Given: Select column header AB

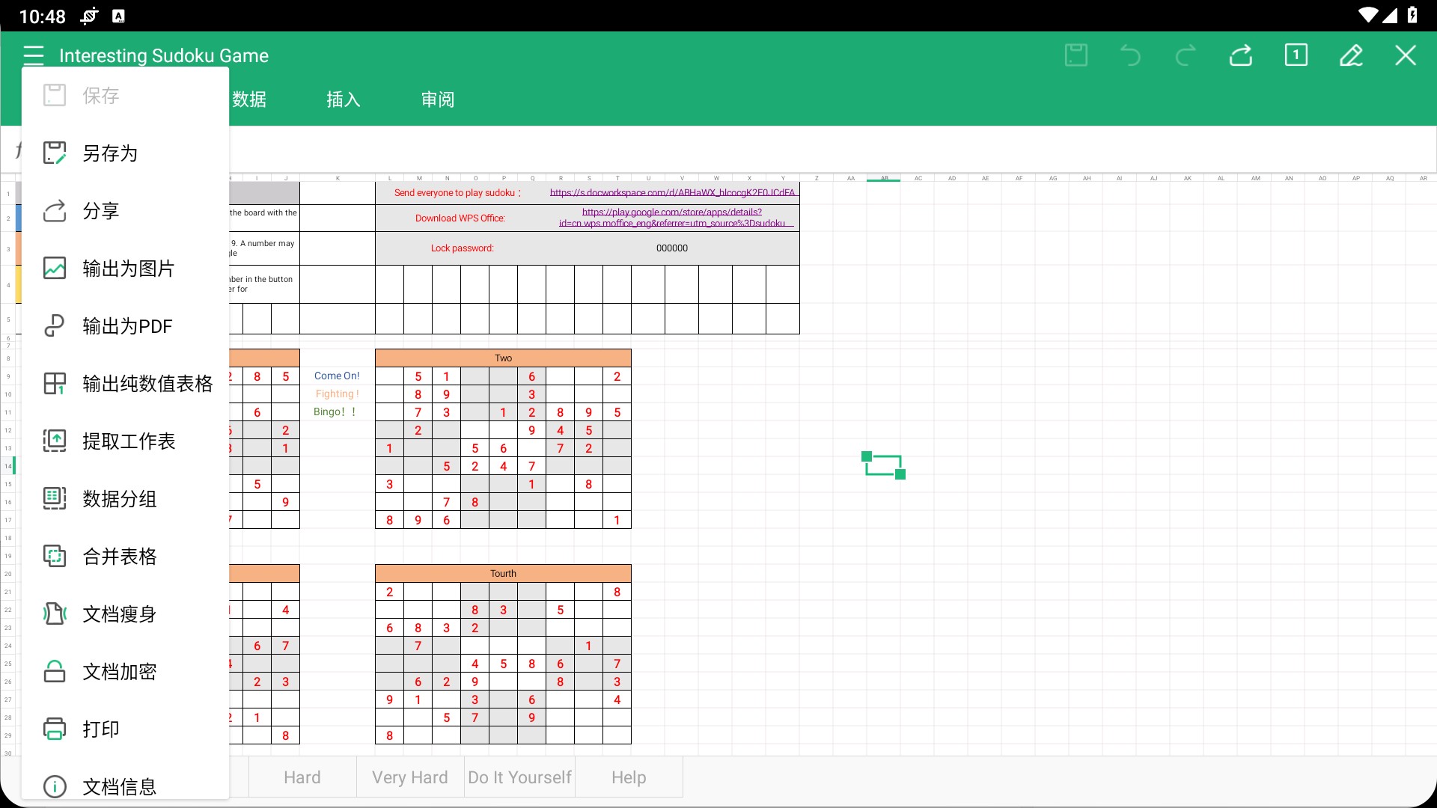Looking at the screenshot, I should [x=884, y=178].
